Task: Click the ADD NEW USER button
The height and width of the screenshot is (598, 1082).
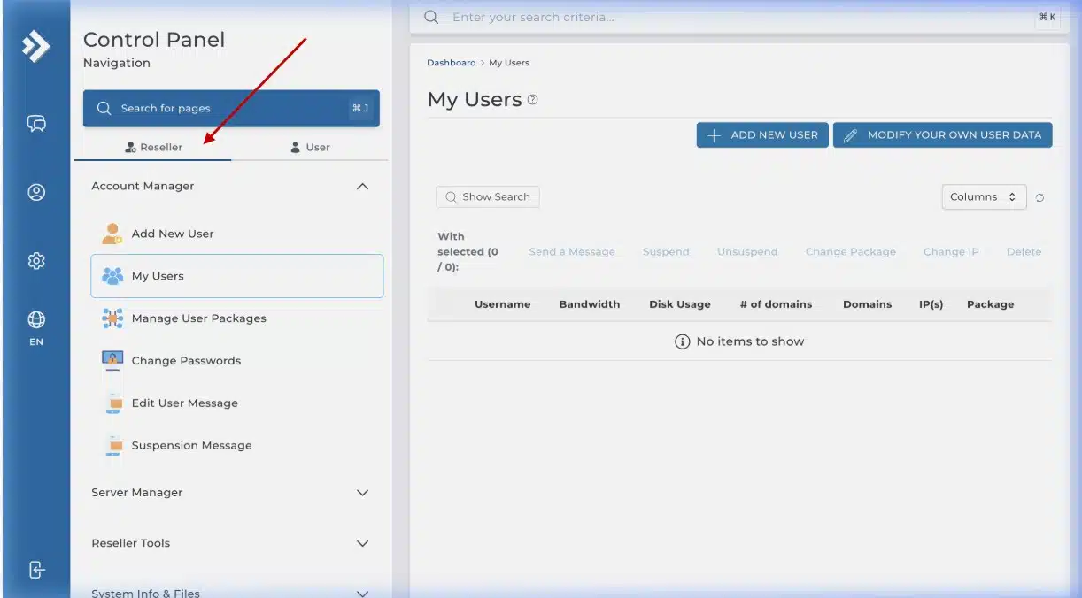Action: pos(762,135)
